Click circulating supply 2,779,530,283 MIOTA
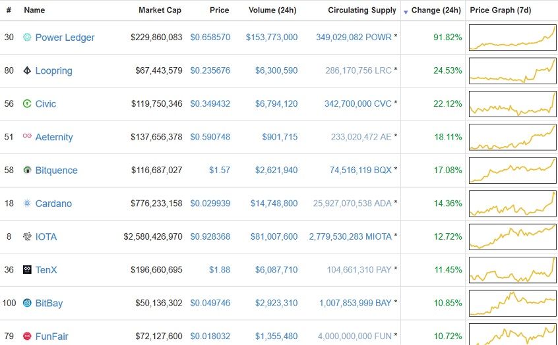The height and width of the screenshot is (345, 558). (350, 236)
